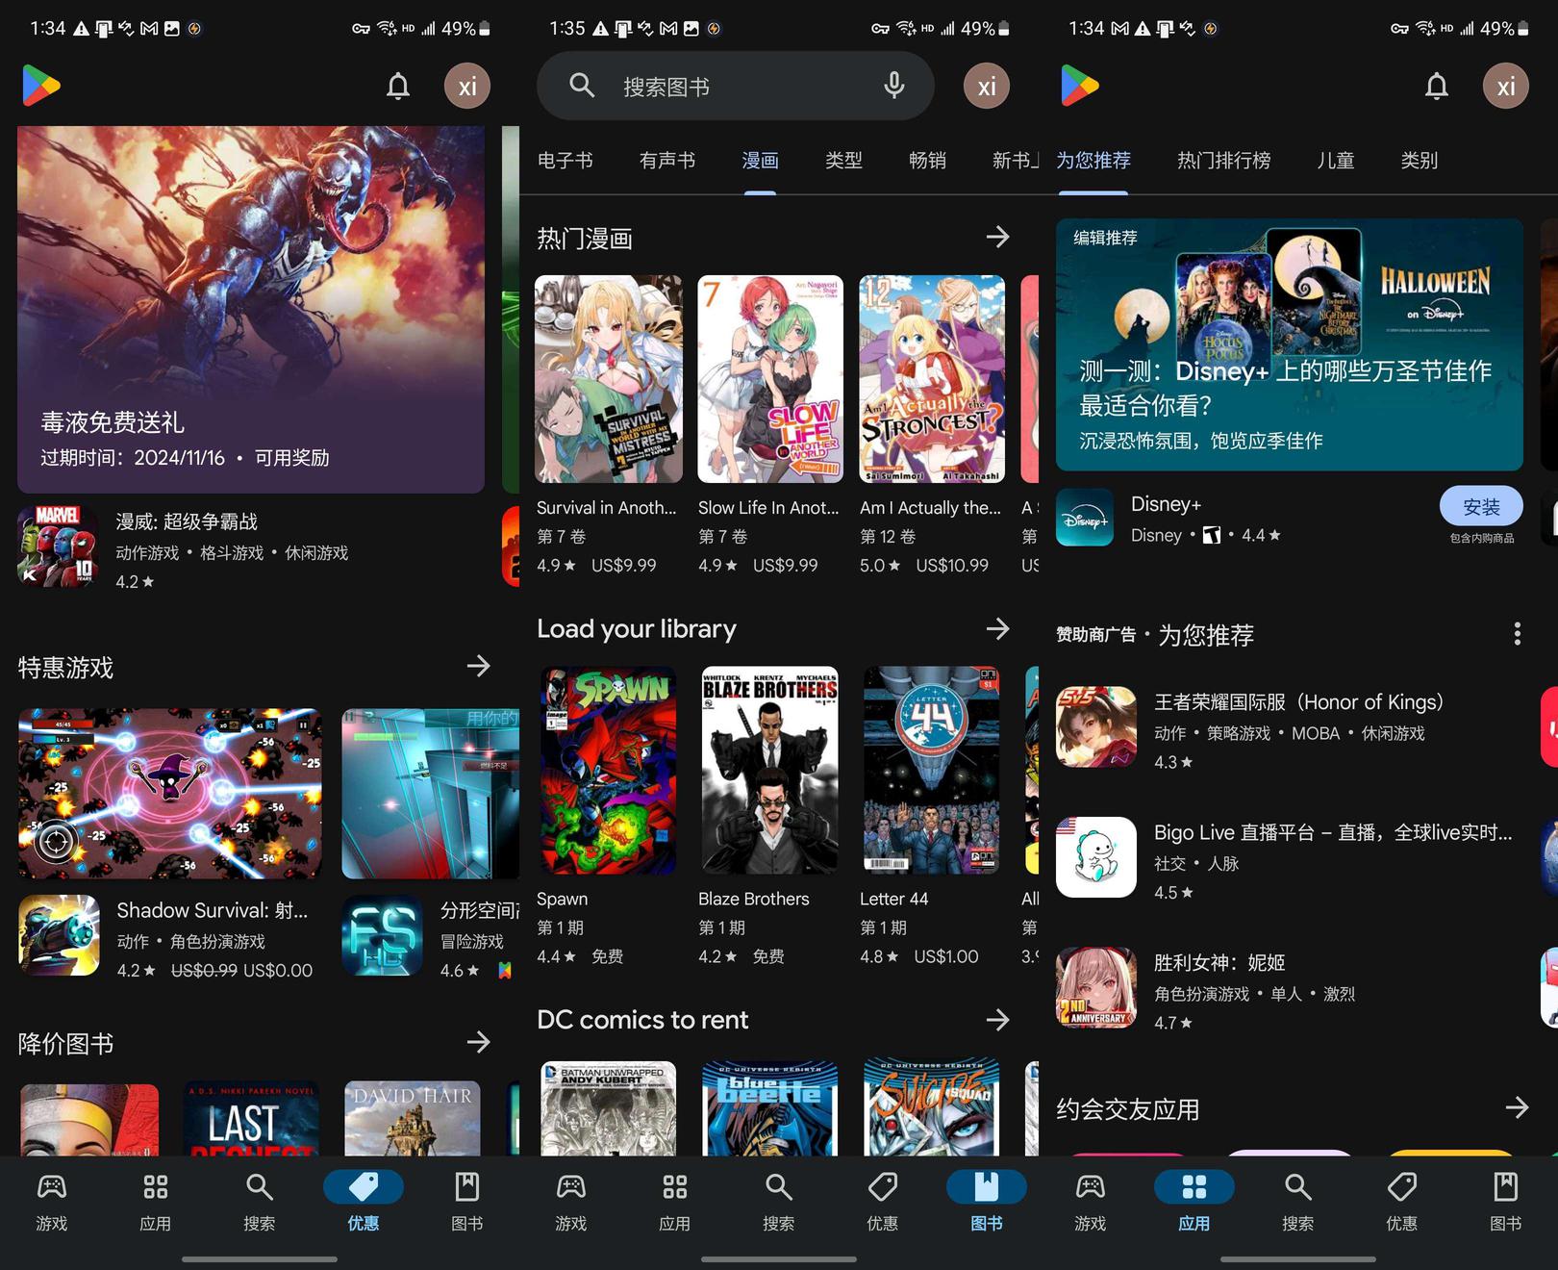The width and height of the screenshot is (1558, 1270).
Task: Open the 毒液免费送礼 promotional banner
Action: (251, 310)
